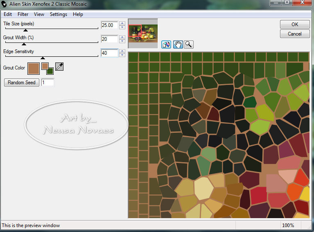Cancel the Classic Mosaic dialog
The height and width of the screenshot is (232, 314).
click(x=295, y=34)
